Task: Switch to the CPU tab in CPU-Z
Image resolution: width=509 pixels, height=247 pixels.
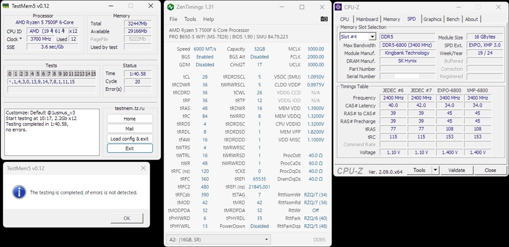Action: [x=344, y=19]
